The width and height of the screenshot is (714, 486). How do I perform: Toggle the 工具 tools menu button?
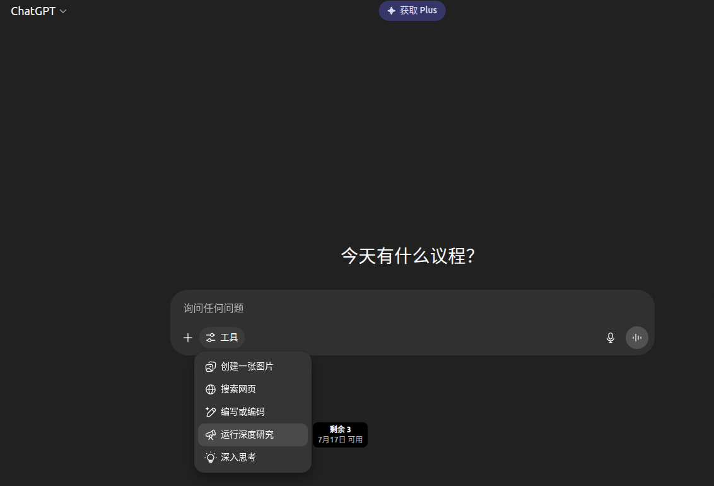click(x=222, y=338)
